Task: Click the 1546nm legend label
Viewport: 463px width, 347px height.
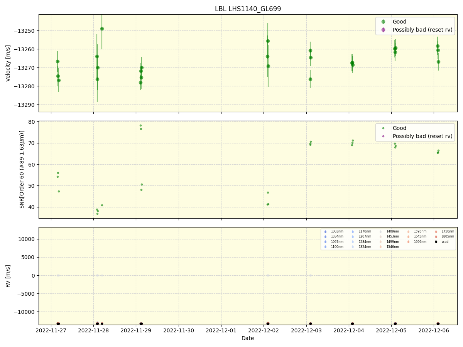Action: coord(393,247)
